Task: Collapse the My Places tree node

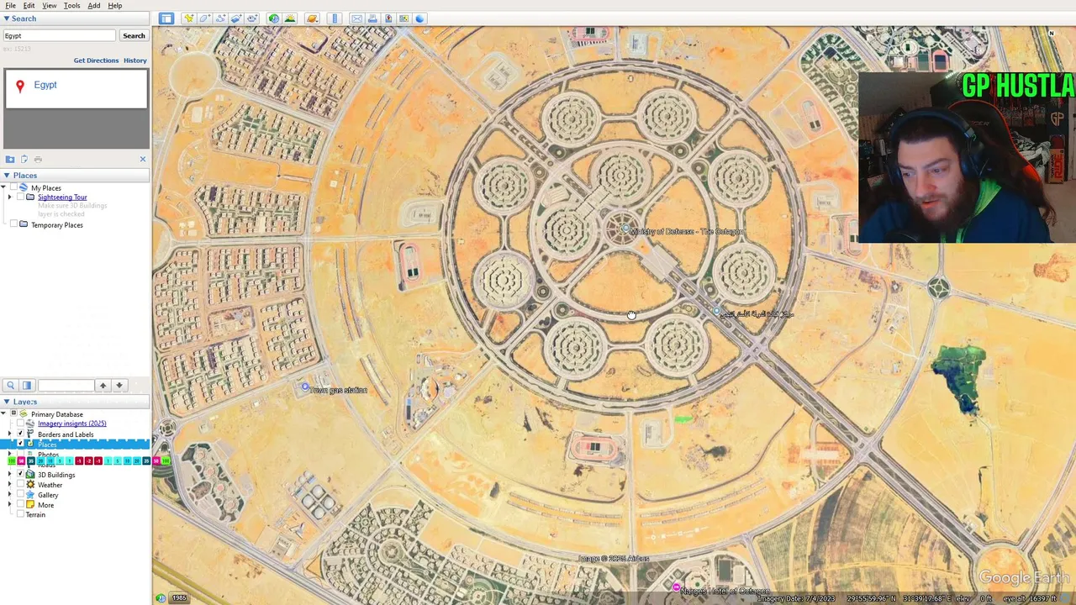Action: [x=4, y=187]
